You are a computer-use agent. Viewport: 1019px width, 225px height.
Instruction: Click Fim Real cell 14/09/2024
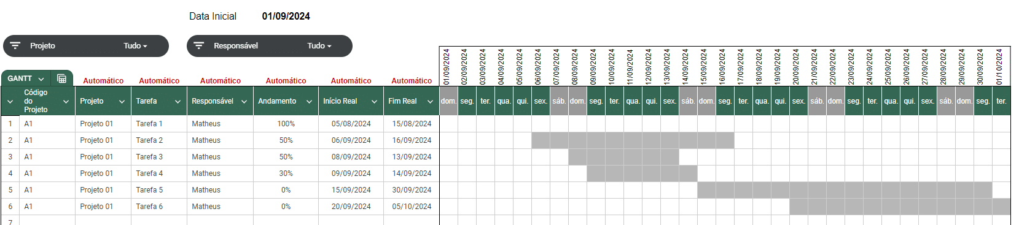tap(412, 174)
